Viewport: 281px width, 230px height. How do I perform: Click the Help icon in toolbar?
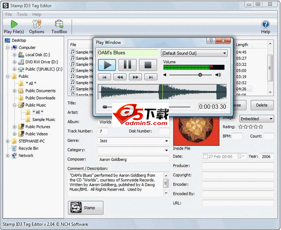pyautogui.click(x=265, y=26)
